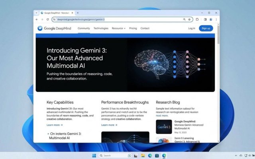Open the Pricing page from navigation
Image resolution: width=255 pixels, height=159 pixels.
[133, 28]
